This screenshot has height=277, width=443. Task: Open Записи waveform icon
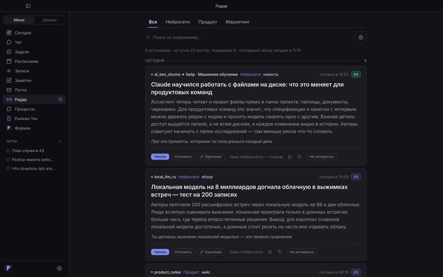coord(9,71)
